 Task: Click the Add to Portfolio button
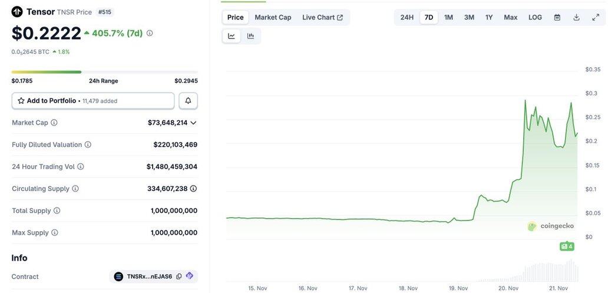click(93, 101)
